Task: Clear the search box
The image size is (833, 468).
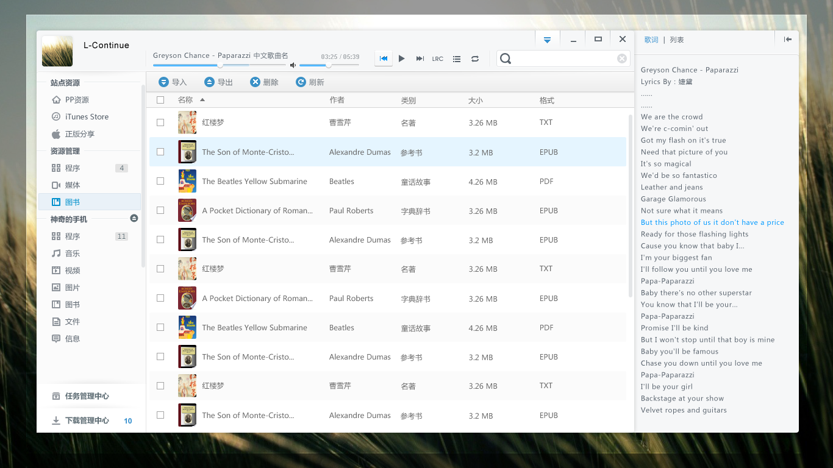Action: point(622,58)
